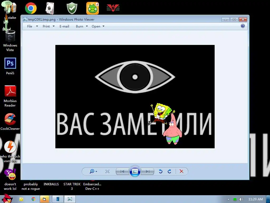Click the displayed eye picture
Image resolution: width=270 pixels, height=203 pixels.
coord(135,96)
